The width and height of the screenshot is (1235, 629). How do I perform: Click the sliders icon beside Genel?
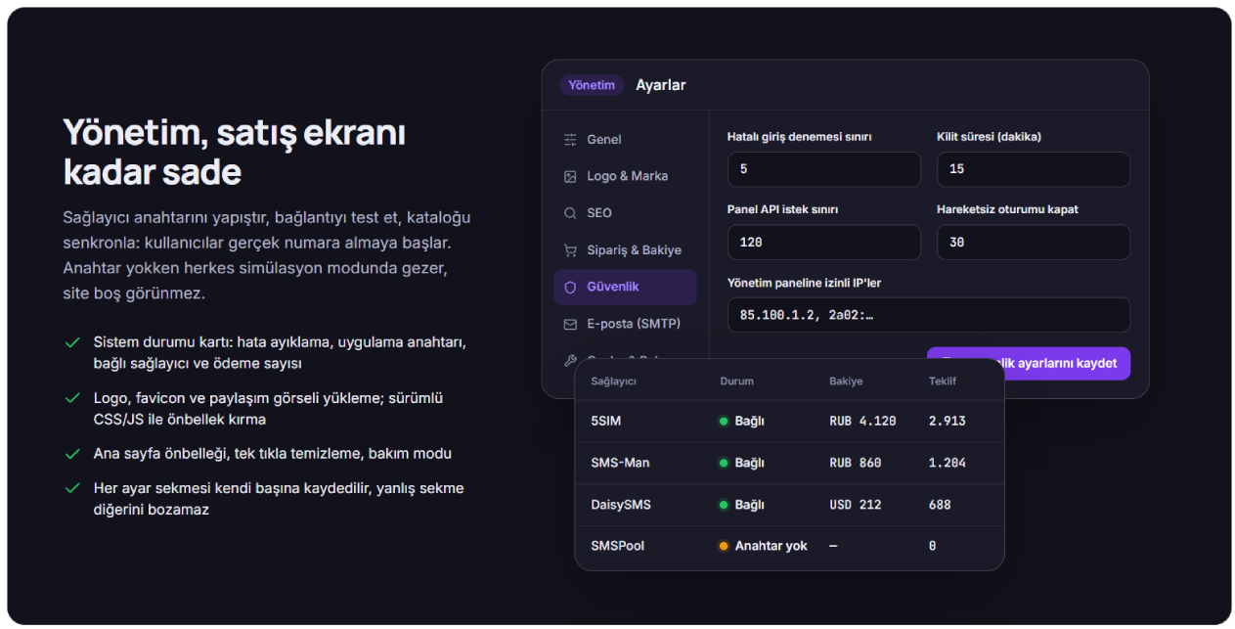pos(570,140)
